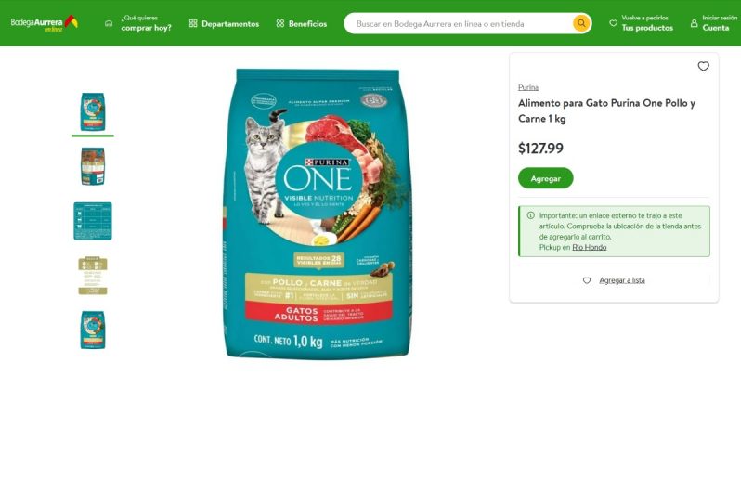Viewport: 741px width, 492px height.
Task: Open the Beneficios menu
Action: click(302, 23)
